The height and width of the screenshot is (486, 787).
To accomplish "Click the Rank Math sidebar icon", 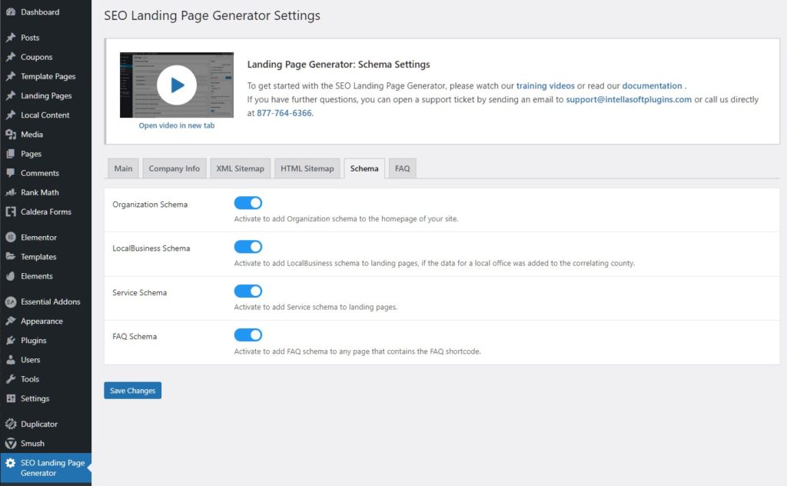I will [11, 192].
